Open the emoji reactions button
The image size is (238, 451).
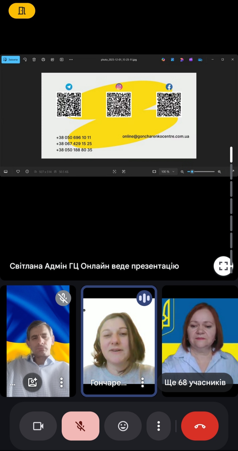coord(123,426)
